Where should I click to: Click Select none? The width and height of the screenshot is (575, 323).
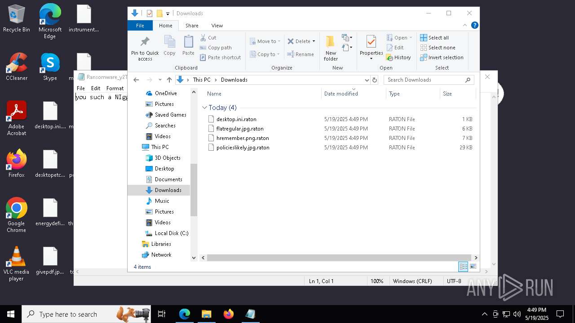[x=438, y=48]
